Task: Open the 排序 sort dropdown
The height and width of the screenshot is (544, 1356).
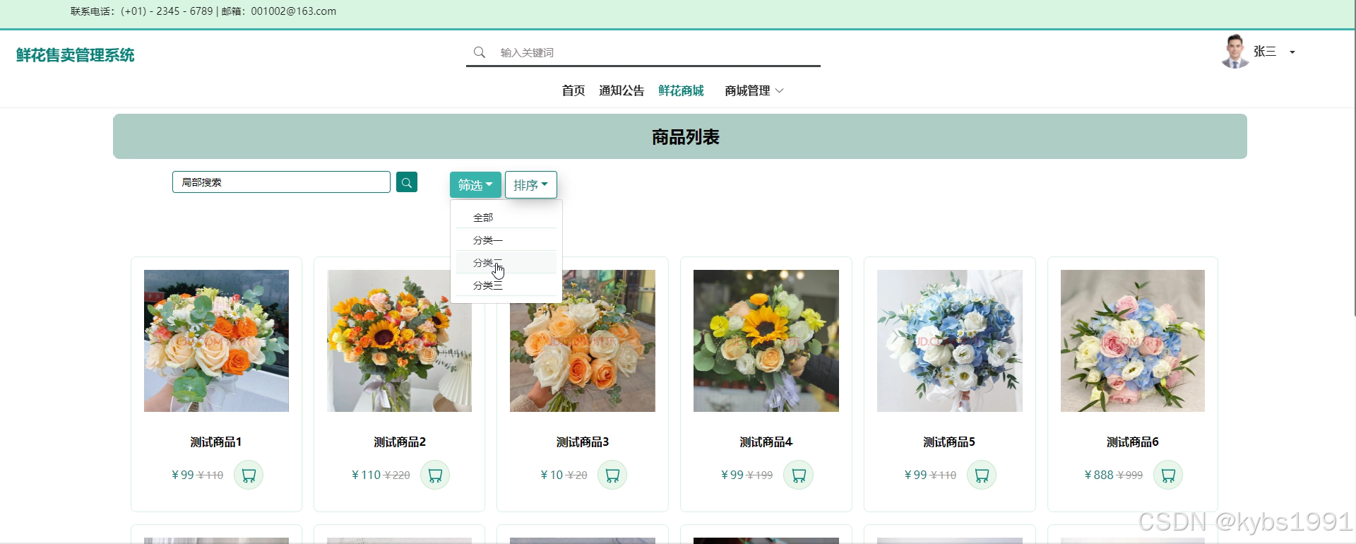Action: coord(531,185)
